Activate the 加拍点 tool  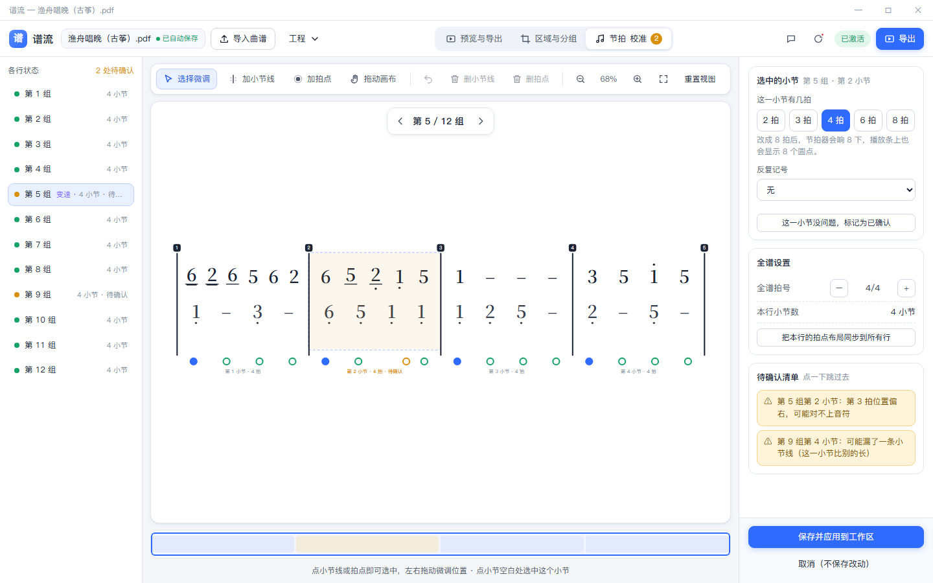click(312, 79)
